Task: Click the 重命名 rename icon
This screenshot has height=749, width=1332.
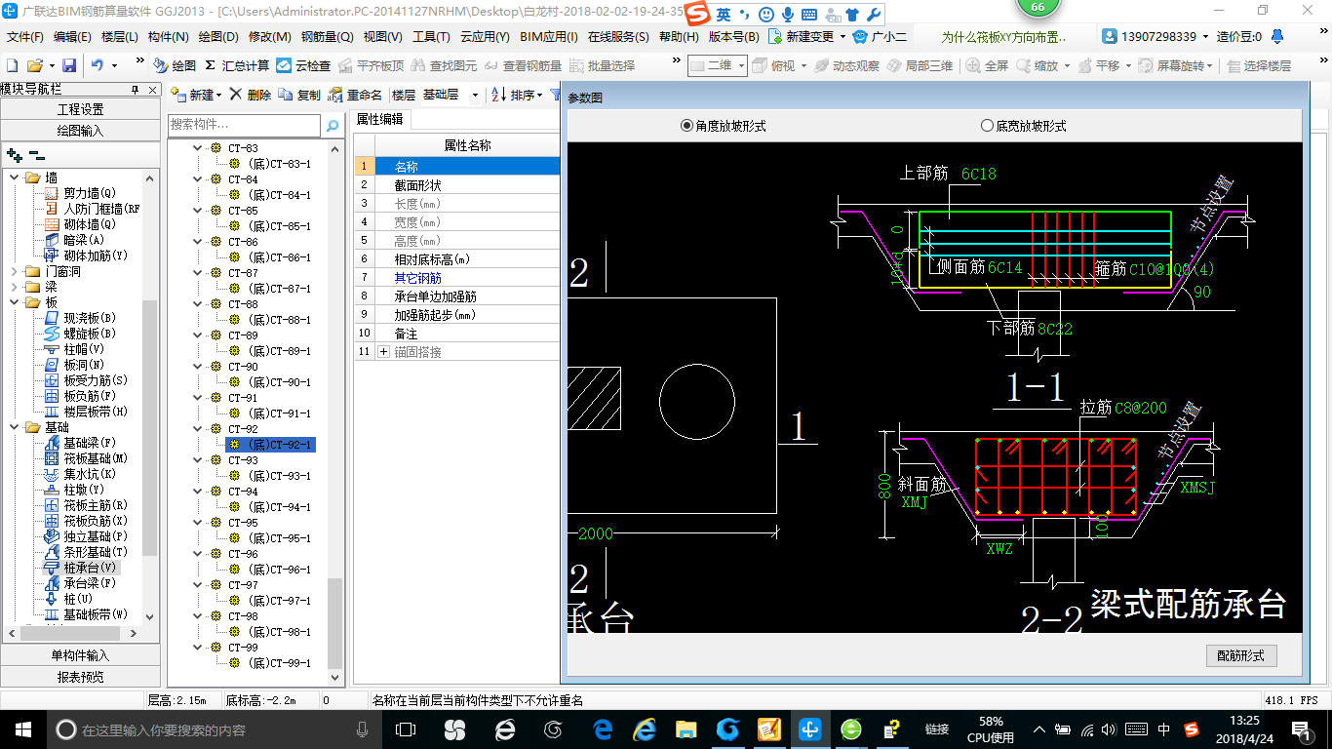Action: pyautogui.click(x=355, y=95)
